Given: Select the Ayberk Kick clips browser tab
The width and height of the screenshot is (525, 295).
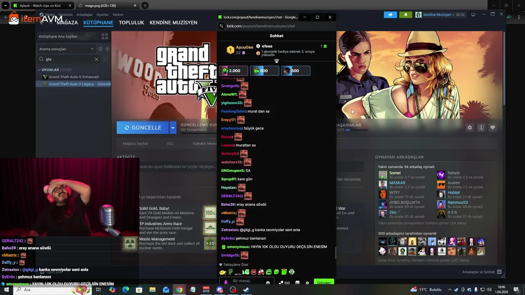Looking at the screenshot, I should (x=42, y=6).
